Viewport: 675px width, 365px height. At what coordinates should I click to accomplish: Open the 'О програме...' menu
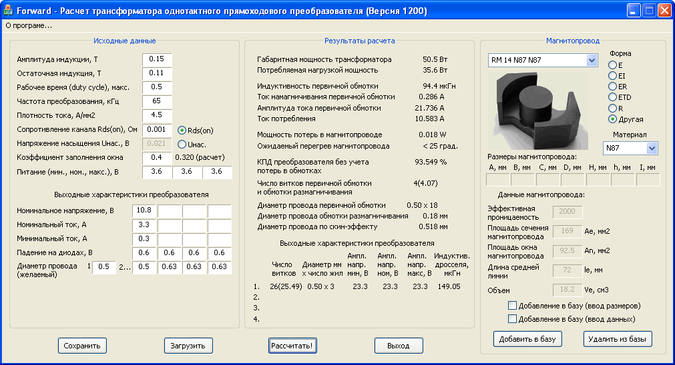(x=29, y=26)
